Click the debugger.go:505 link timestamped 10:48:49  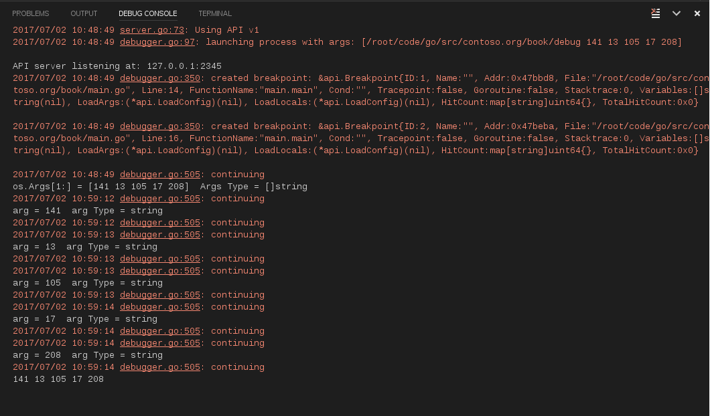tap(159, 174)
